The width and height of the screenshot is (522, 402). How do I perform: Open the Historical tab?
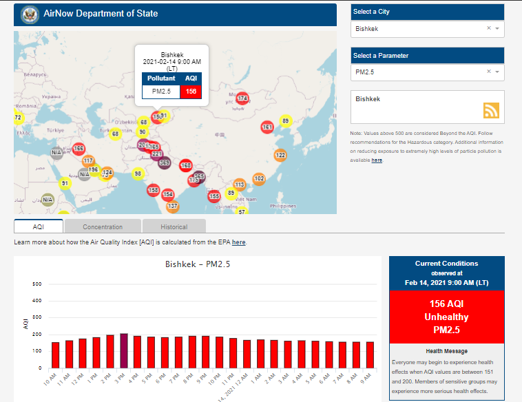click(174, 226)
